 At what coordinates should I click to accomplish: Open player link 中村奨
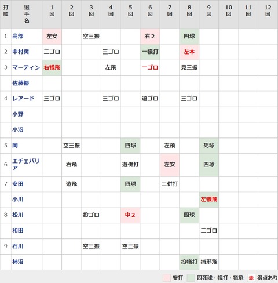[x=20, y=52]
